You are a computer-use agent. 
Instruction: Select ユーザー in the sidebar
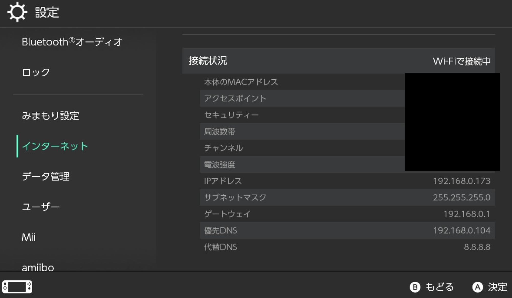41,207
